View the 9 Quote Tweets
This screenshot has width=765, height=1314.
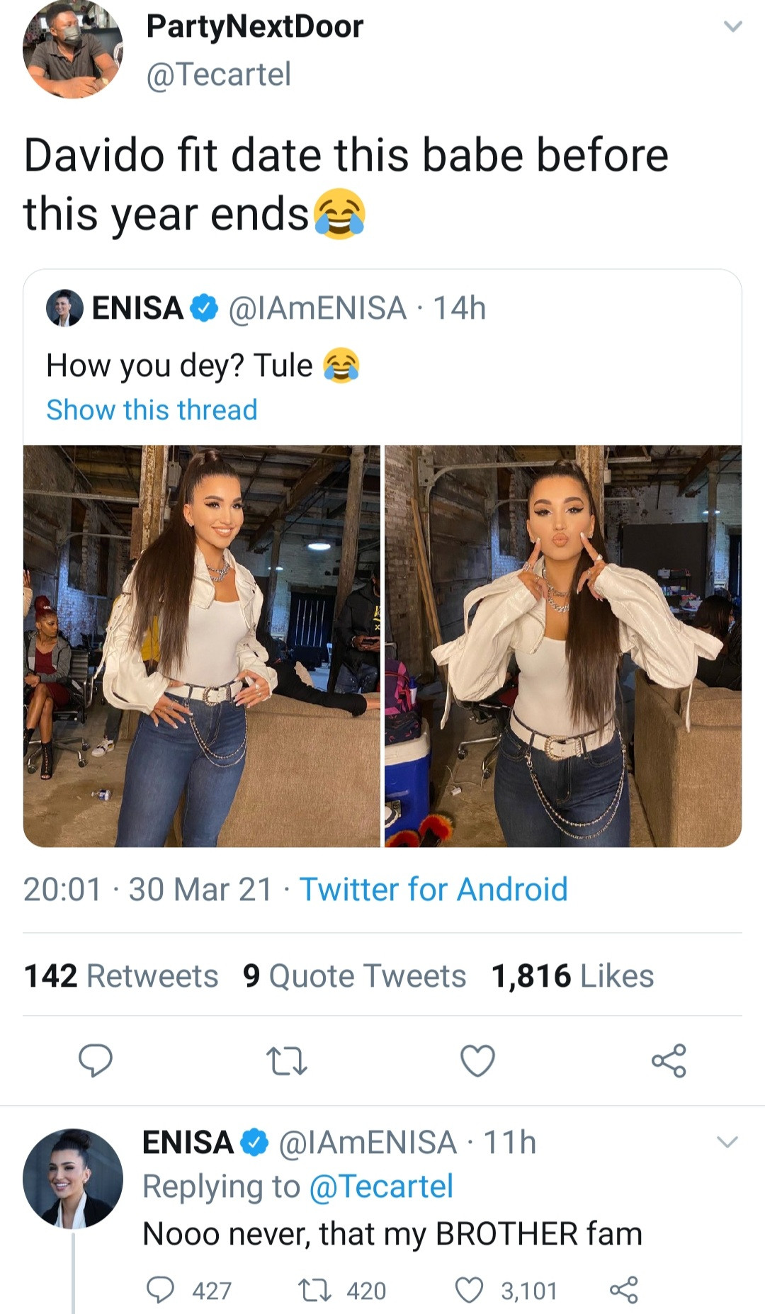point(354,976)
